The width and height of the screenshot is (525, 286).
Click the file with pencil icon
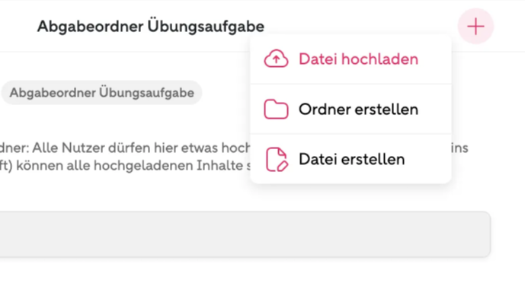click(x=277, y=160)
